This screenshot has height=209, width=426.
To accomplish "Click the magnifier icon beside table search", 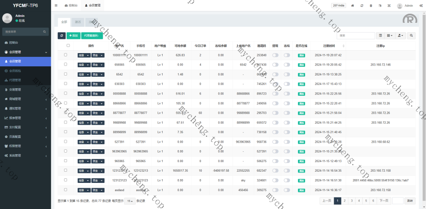I will click(411, 36).
